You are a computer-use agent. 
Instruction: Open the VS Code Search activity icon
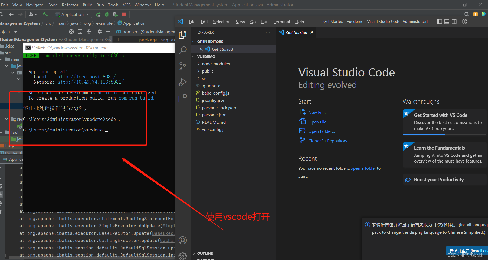click(183, 50)
